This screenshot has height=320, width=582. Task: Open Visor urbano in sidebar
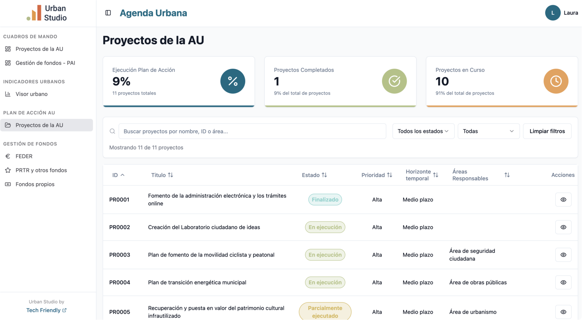coord(31,94)
